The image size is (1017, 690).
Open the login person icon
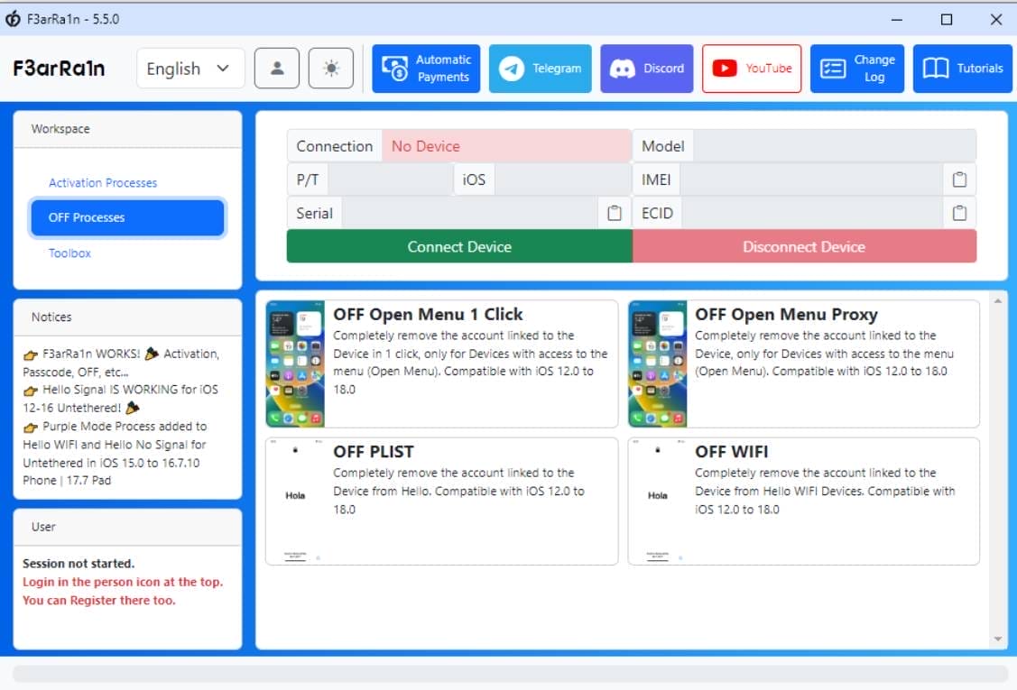[x=277, y=68]
